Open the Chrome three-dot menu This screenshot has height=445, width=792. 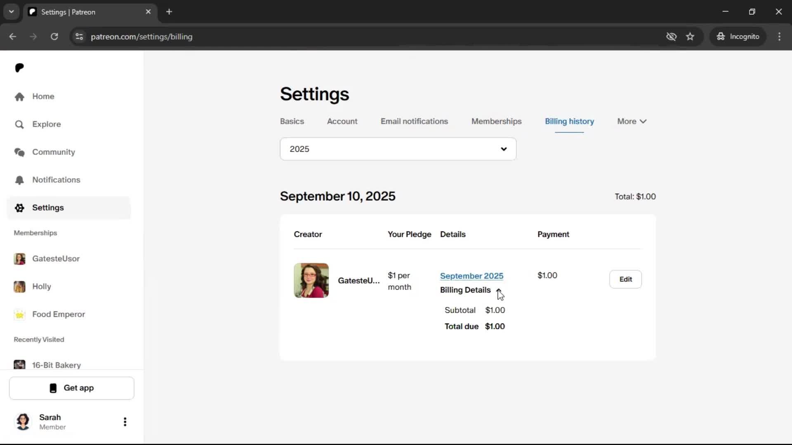779,37
